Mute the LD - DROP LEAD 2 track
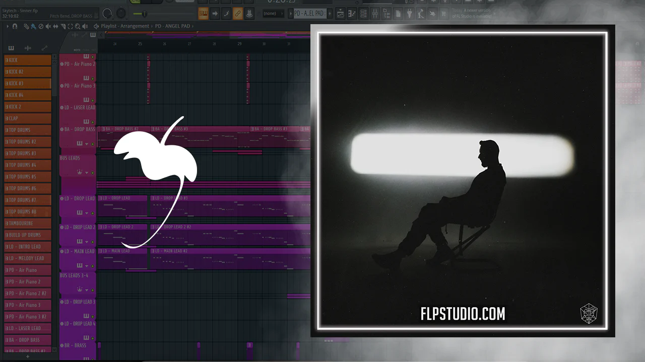The image size is (645, 362). tap(93, 242)
